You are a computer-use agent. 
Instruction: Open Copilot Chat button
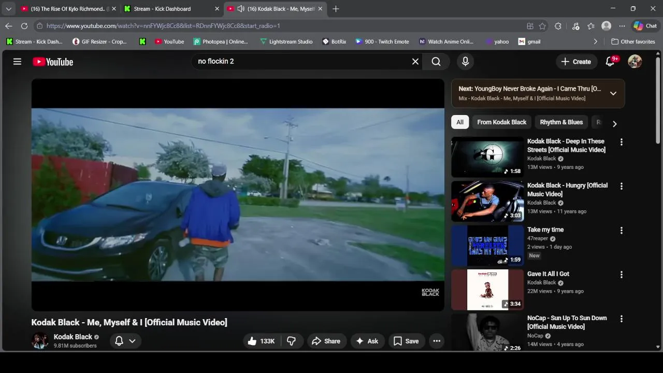pos(645,26)
